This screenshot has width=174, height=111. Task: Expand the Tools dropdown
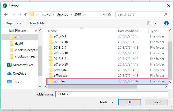(x=107, y=102)
